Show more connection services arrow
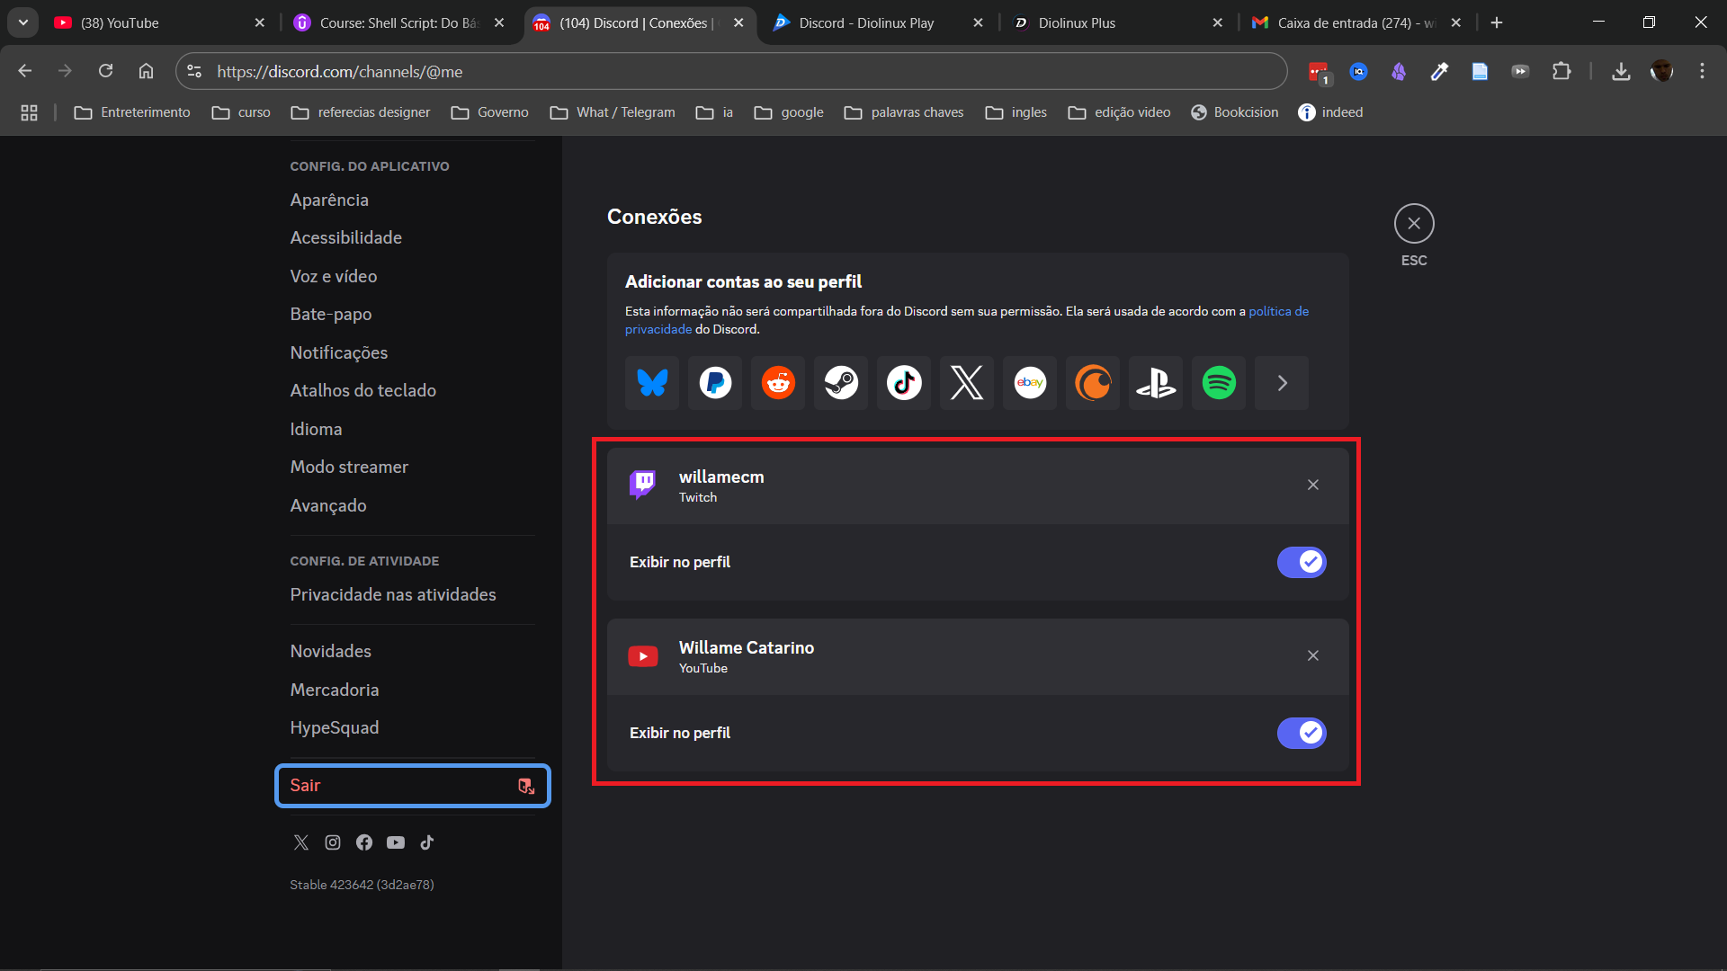 tap(1282, 383)
